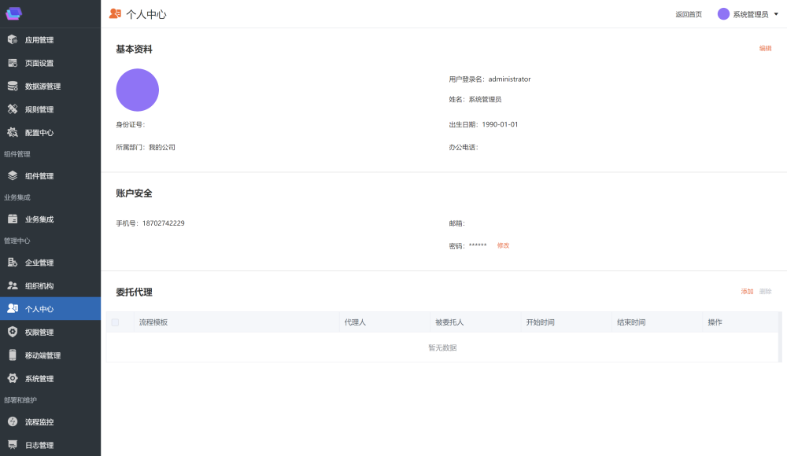This screenshot has height=456, width=787.
Task: Open data source management via its icon
Action: pyautogui.click(x=13, y=86)
